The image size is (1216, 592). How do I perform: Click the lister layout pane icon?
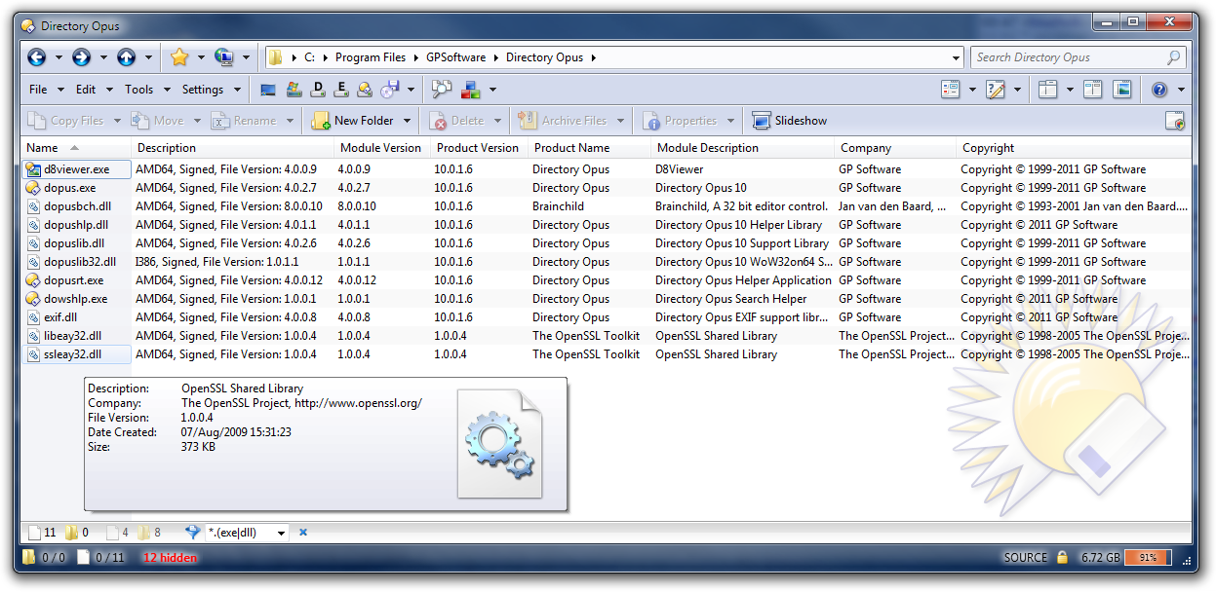click(x=1048, y=90)
